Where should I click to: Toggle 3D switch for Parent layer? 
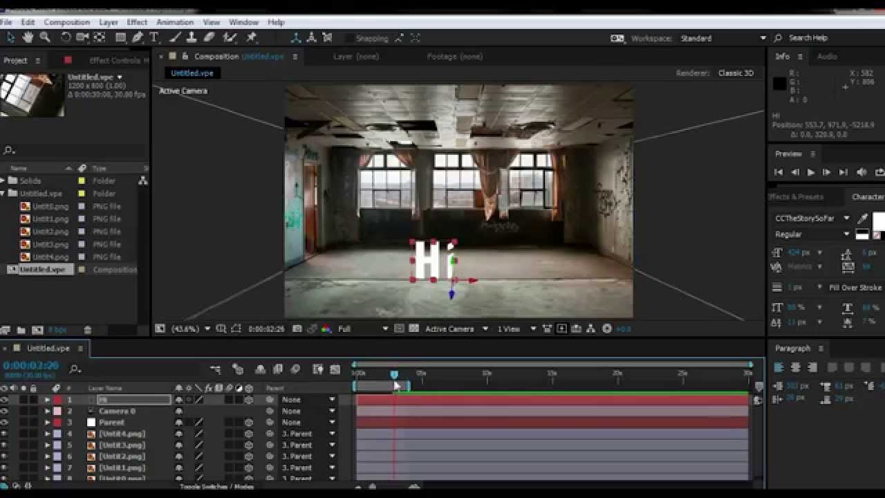(248, 422)
